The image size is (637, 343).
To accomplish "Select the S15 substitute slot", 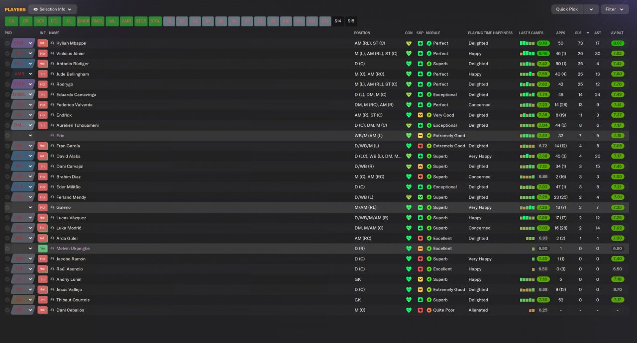I will (351, 21).
